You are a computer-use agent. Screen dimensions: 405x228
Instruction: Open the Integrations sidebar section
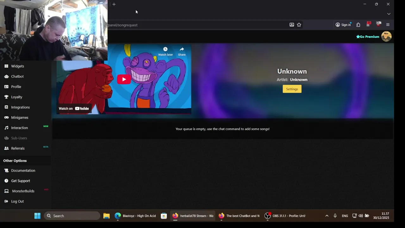[21, 107]
